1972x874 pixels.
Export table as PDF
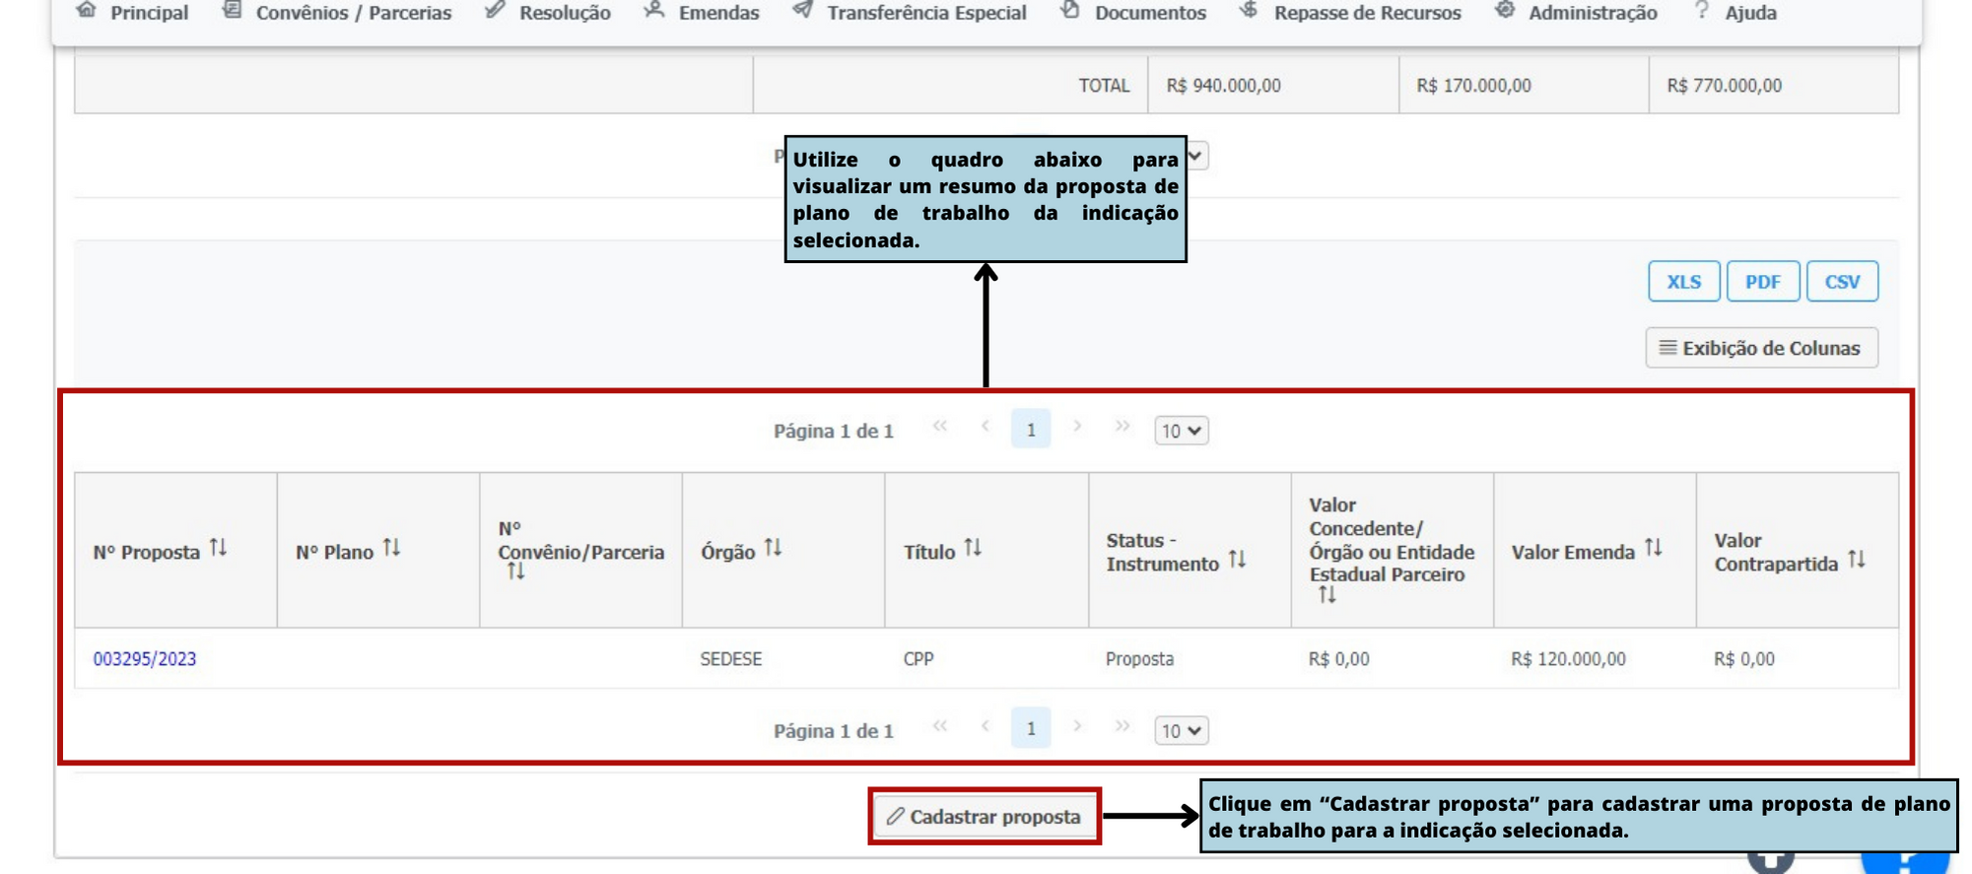tap(1762, 282)
